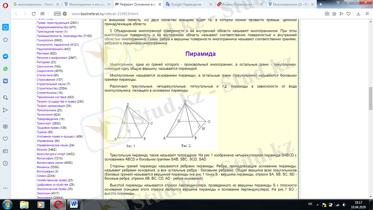373x210 pixels.
Task: Go to Opera start page home icon
Action: pyautogui.click(x=5, y=27)
